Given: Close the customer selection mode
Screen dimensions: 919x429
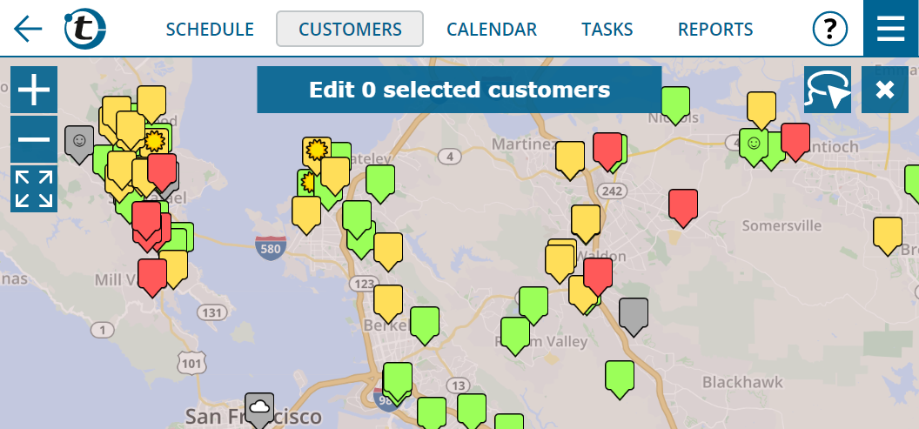Looking at the screenshot, I should (x=884, y=90).
